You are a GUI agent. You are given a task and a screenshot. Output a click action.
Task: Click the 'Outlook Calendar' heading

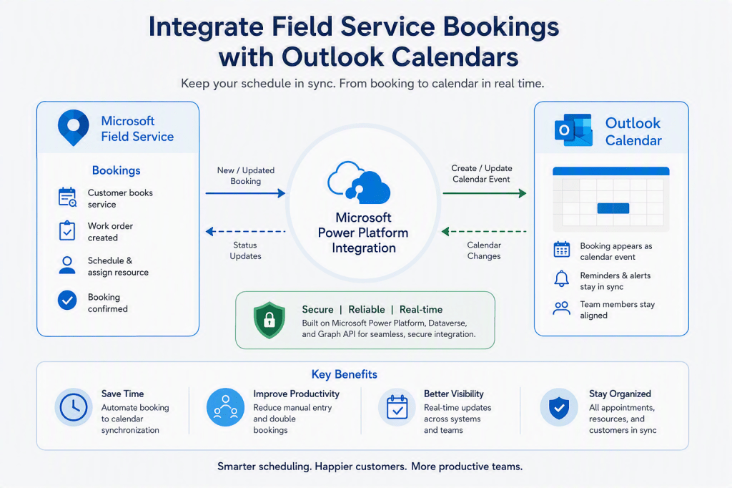click(633, 132)
